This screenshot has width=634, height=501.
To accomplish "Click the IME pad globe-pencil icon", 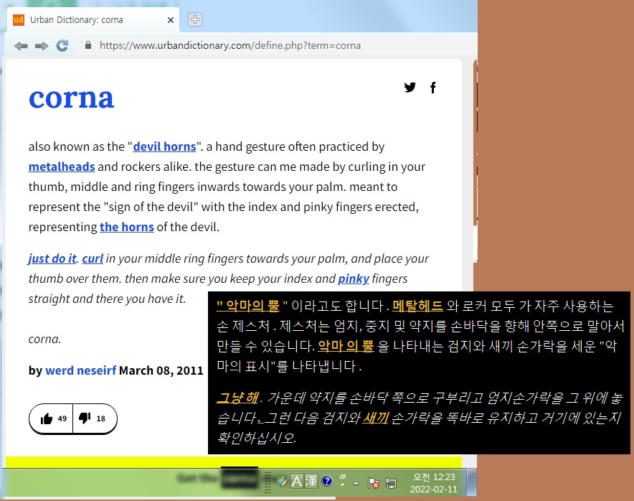I will click(x=283, y=481).
